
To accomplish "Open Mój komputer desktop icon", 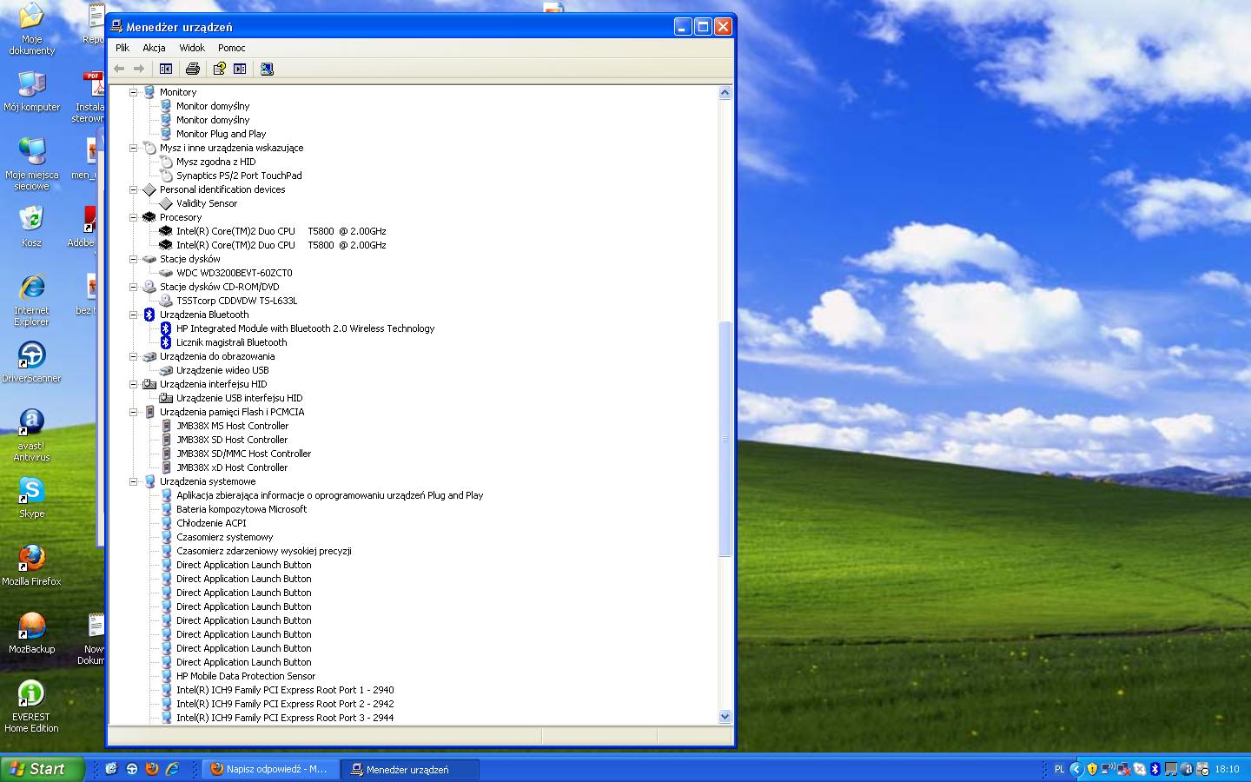I will coord(32,92).
